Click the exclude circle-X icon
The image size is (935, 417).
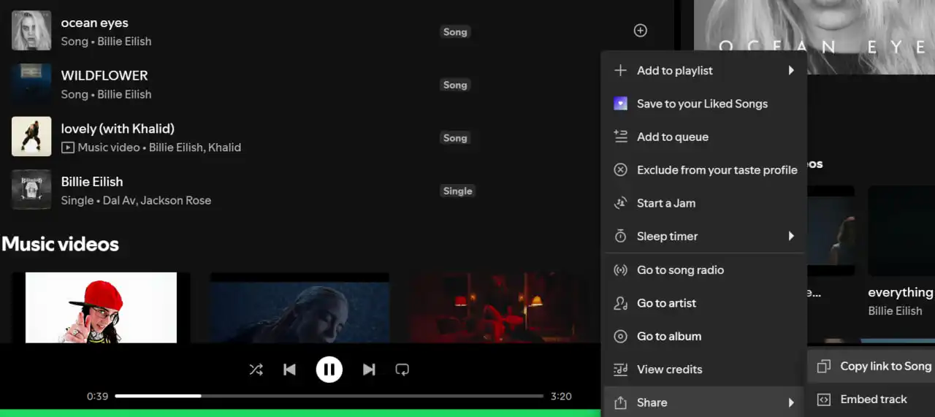(x=620, y=170)
